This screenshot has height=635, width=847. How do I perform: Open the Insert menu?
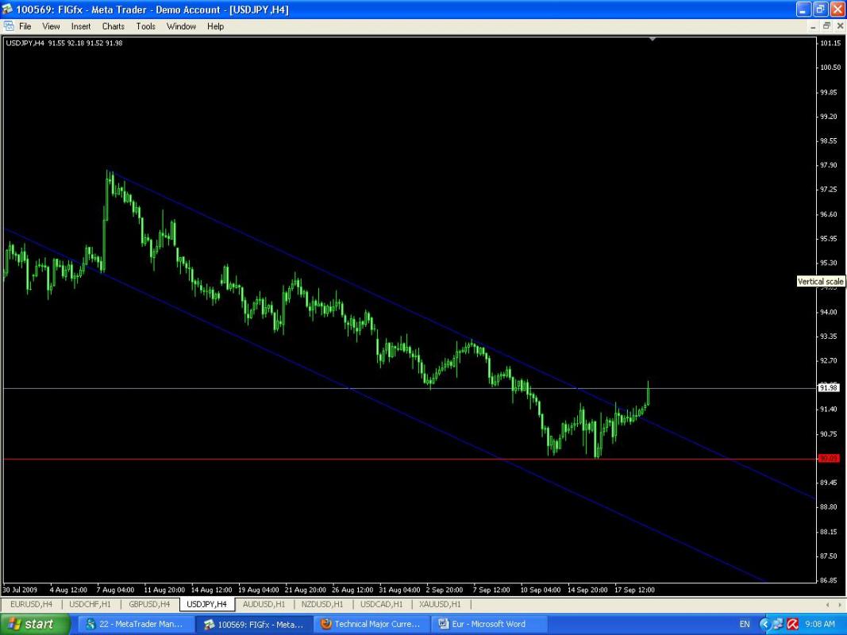[x=81, y=26]
